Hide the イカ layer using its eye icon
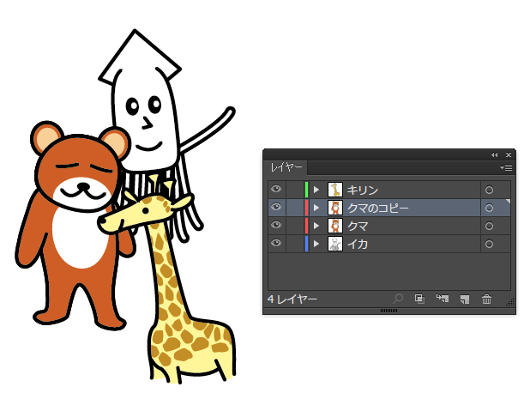The width and height of the screenshot is (530, 393). coord(276,244)
